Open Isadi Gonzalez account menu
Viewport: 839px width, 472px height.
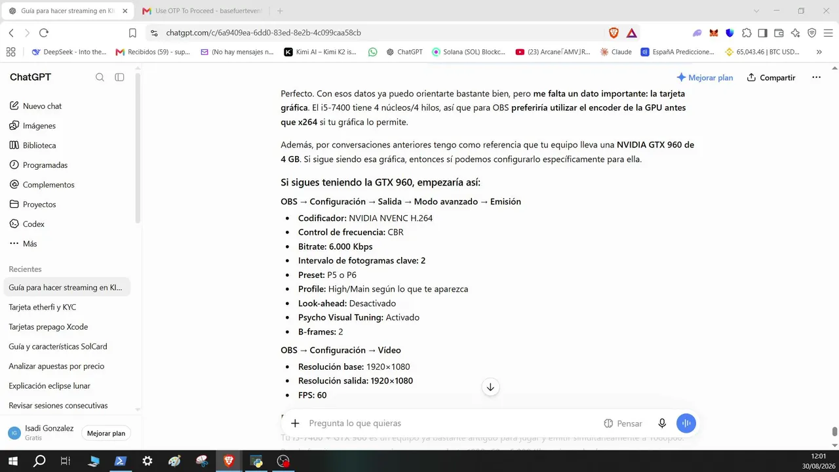pos(41,433)
